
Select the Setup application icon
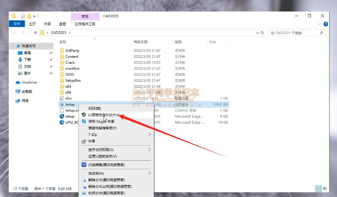[x=62, y=104]
